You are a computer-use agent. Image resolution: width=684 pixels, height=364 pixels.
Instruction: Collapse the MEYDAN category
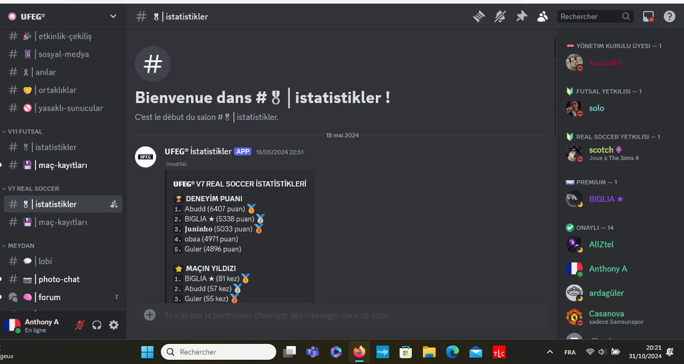tap(21, 245)
